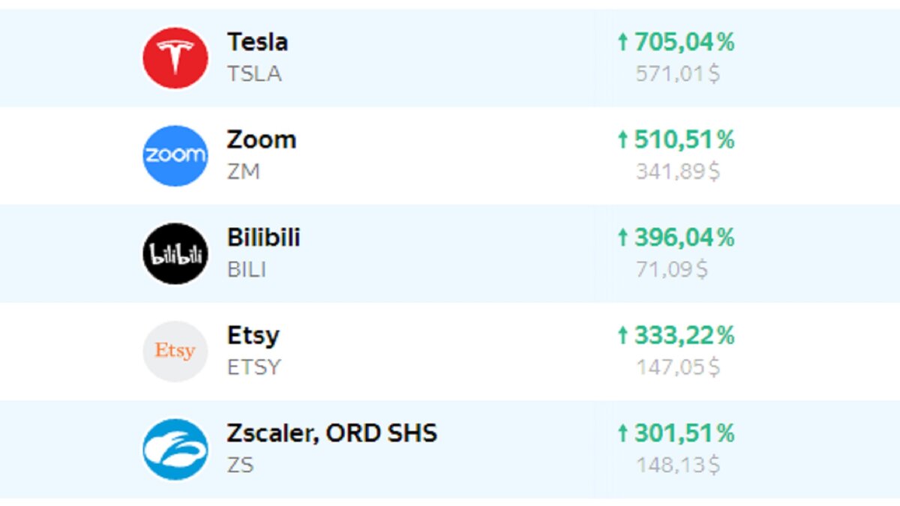
Task: Click the red Tesla logo icon
Action: [x=175, y=58]
